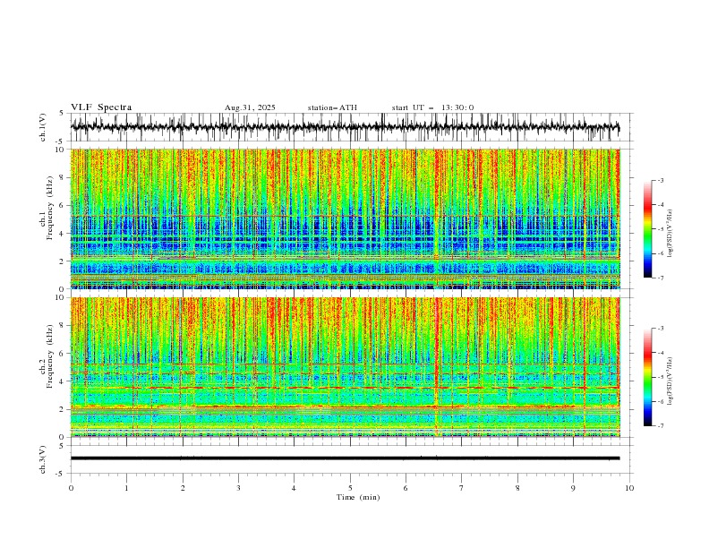709x548 pixels.
Task: Click the 8 kHz tick on ch.1 frequency axis
Action: (x=63, y=177)
